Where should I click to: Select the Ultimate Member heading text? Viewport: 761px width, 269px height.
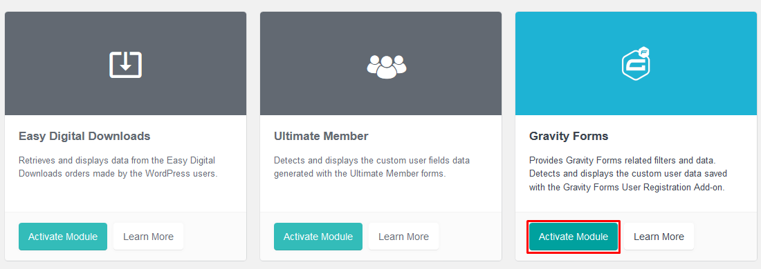click(x=321, y=137)
